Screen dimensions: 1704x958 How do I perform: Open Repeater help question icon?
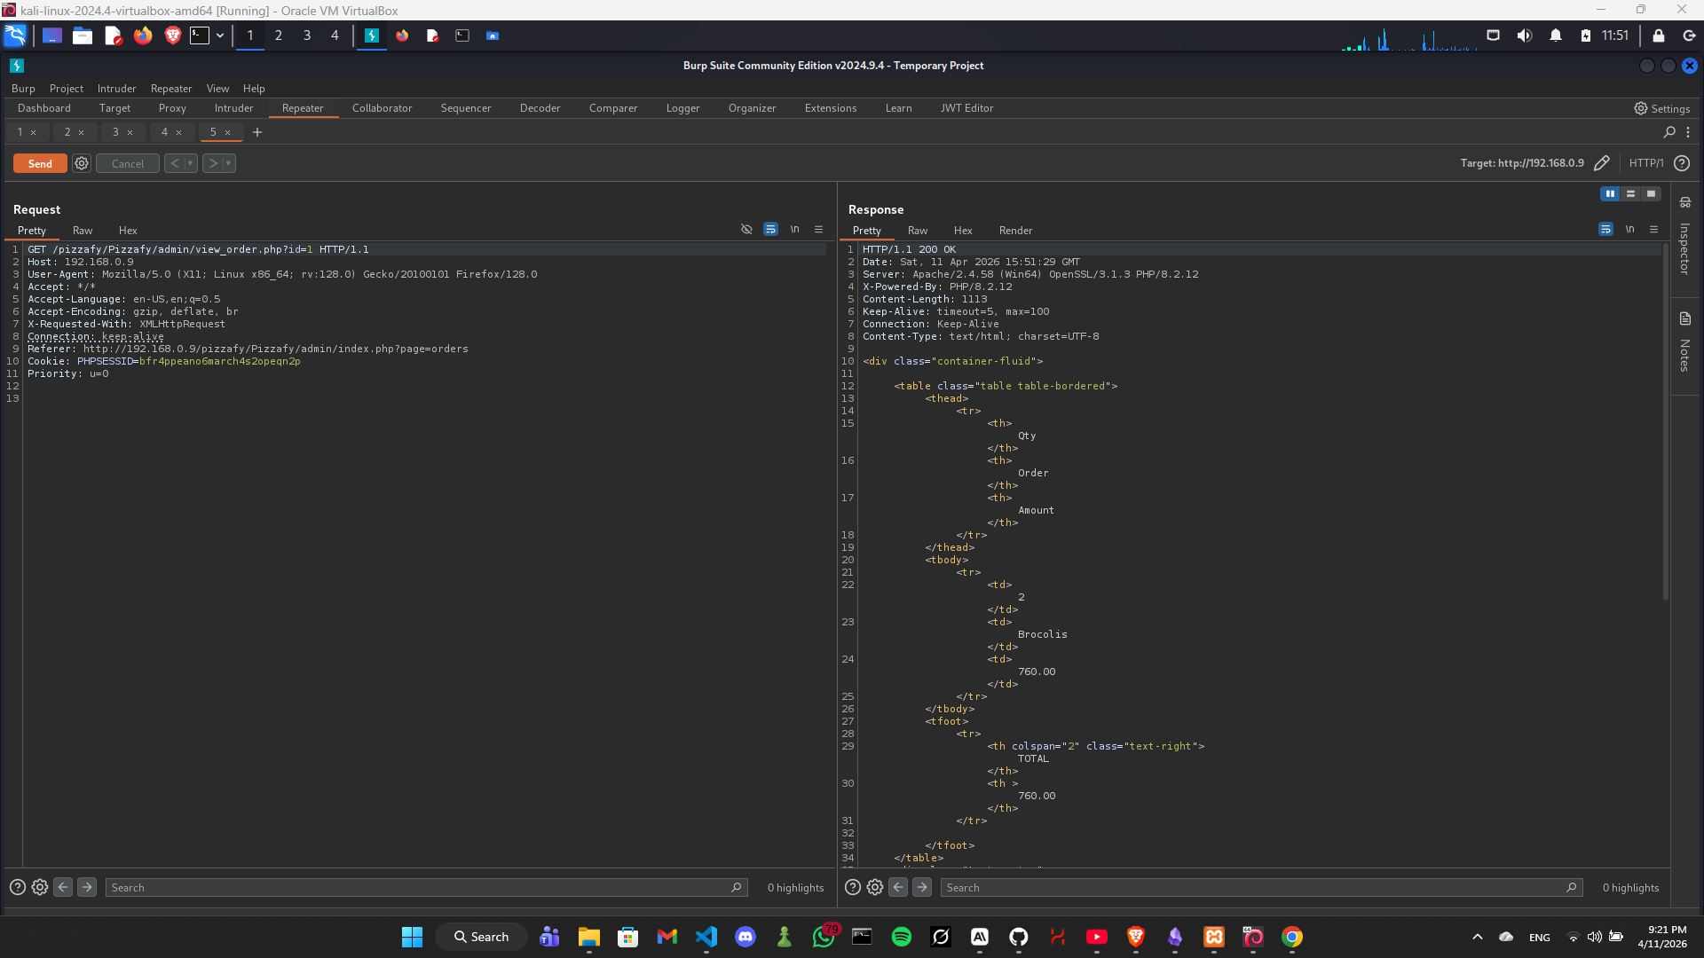point(1682,163)
